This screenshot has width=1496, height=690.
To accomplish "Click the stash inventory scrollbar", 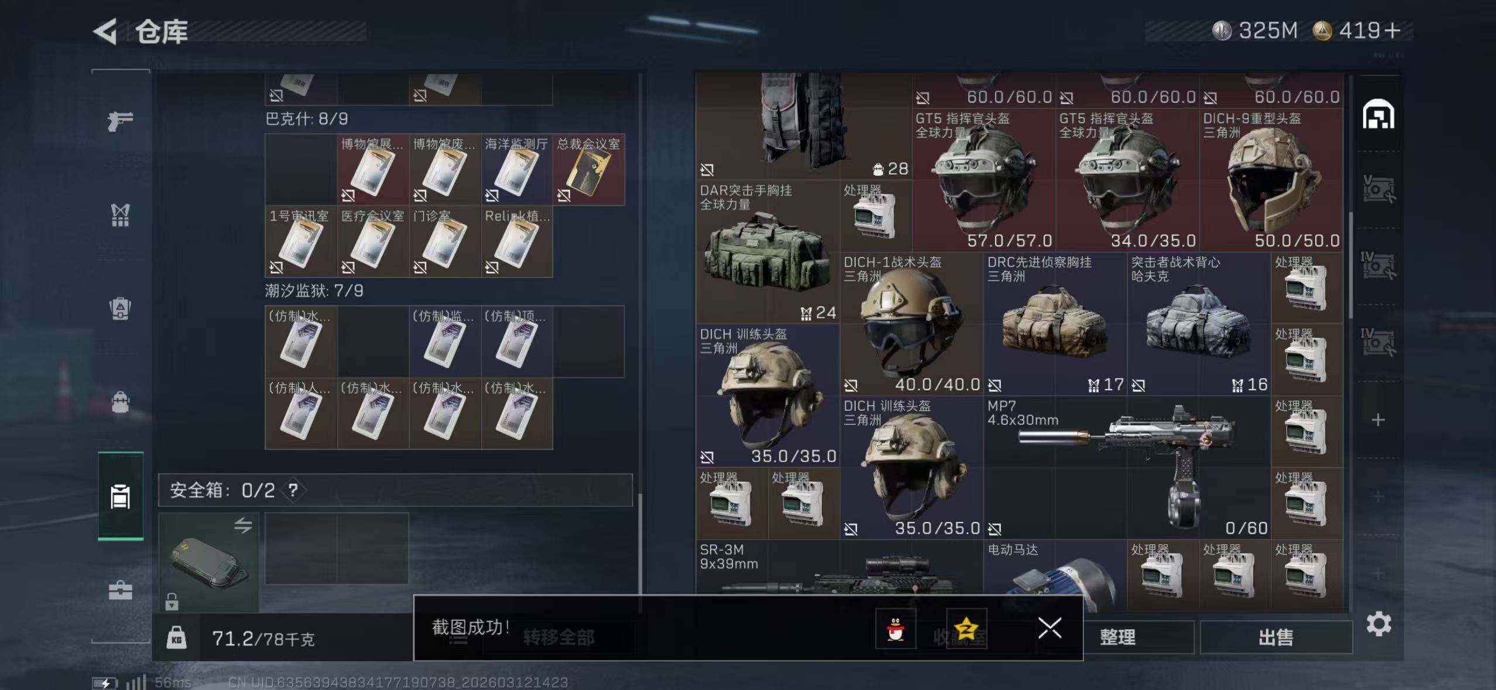I will (x=1351, y=265).
